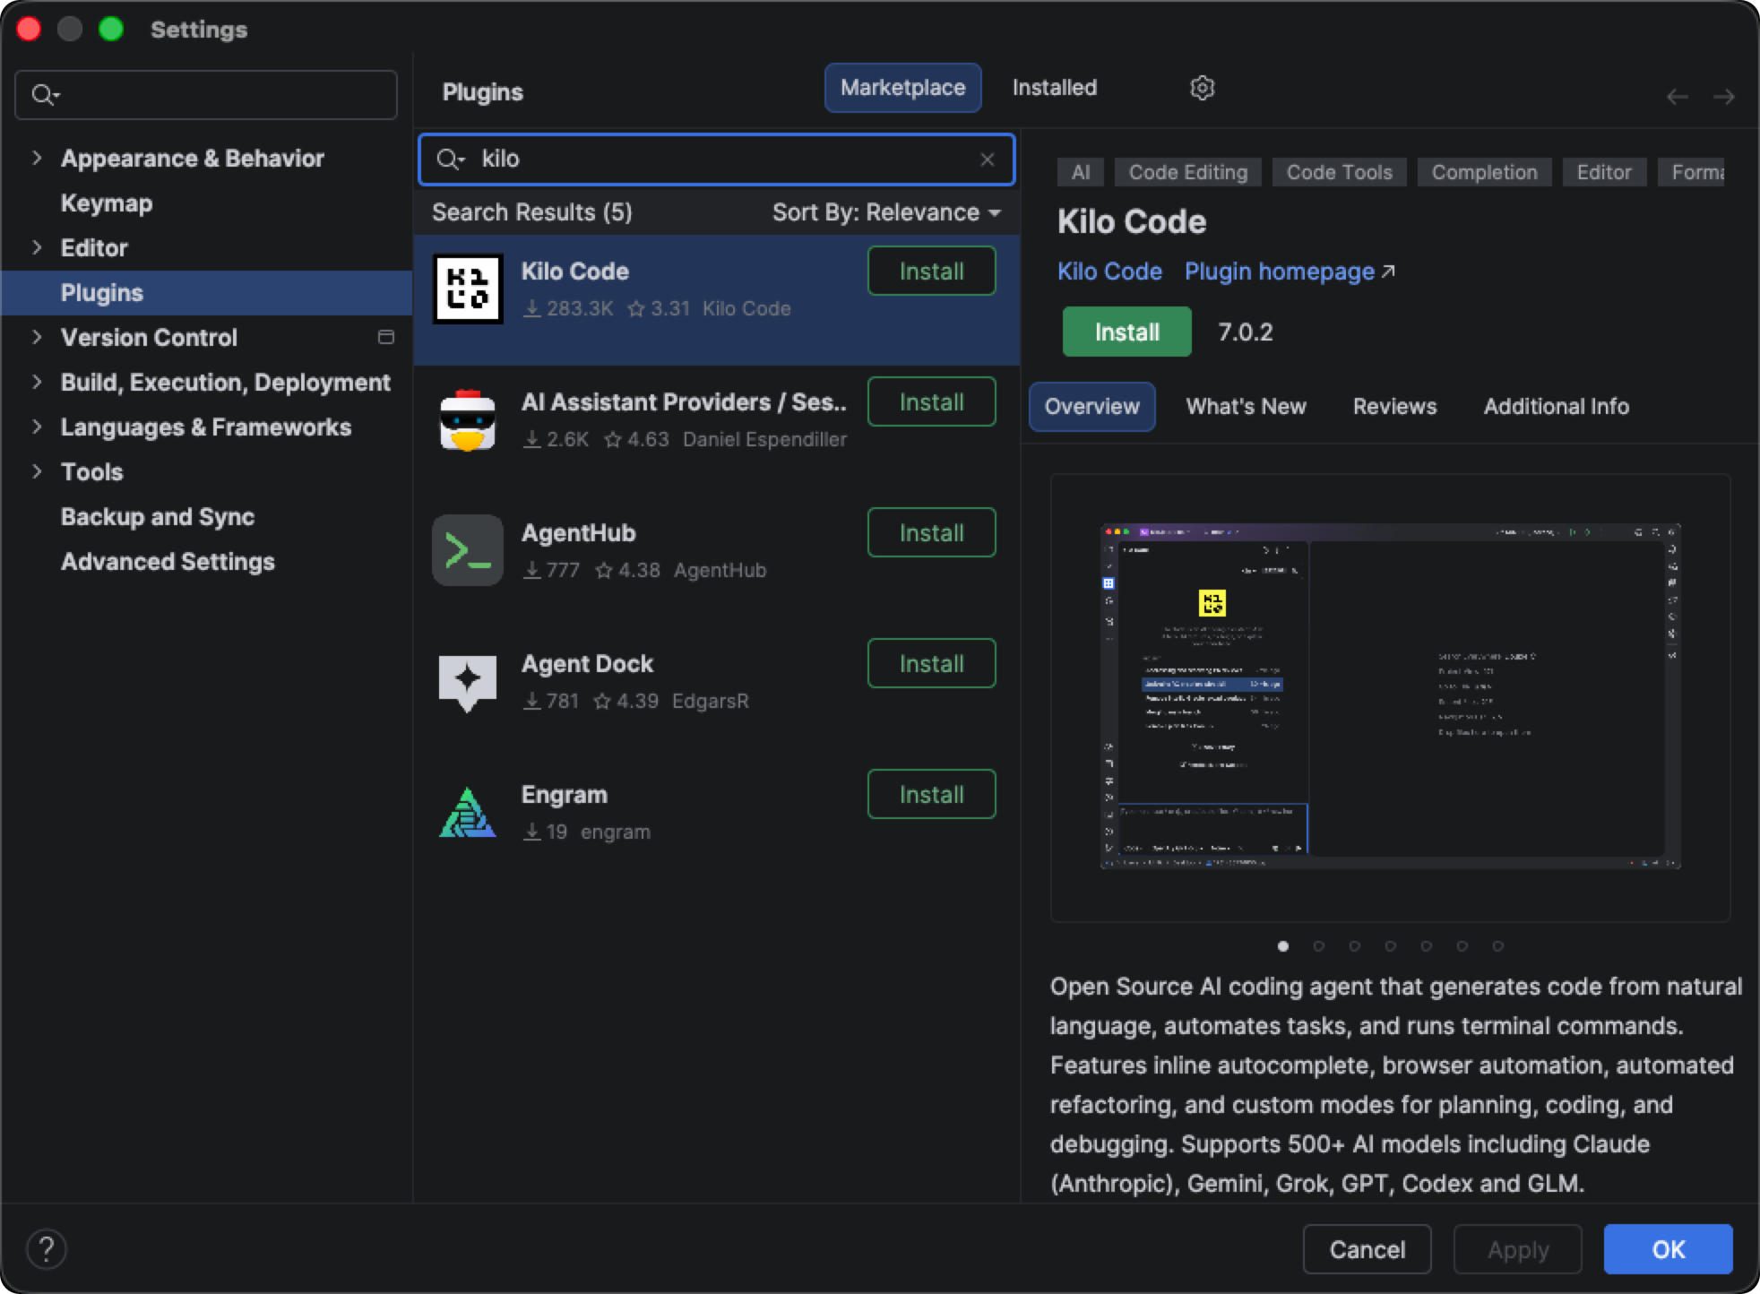The height and width of the screenshot is (1294, 1760).
Task: Click the Kilo Code plugin logo icon
Action: 468,289
